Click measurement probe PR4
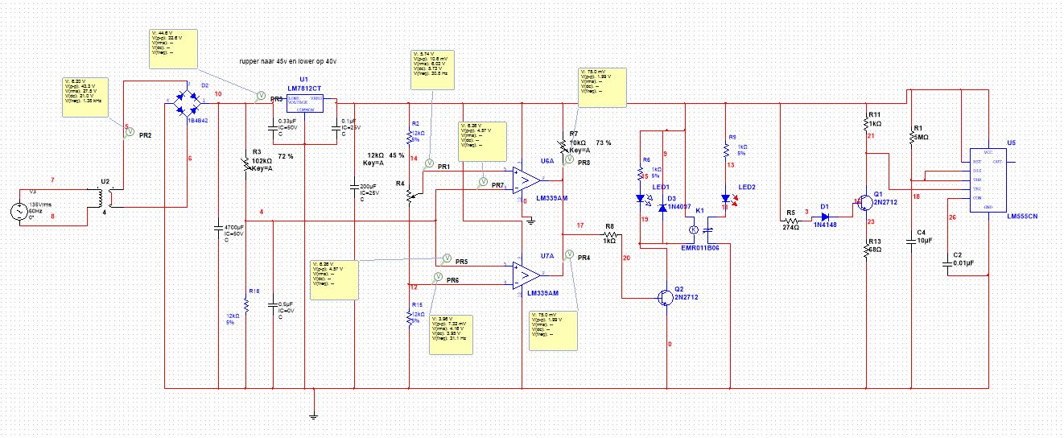 (568, 254)
